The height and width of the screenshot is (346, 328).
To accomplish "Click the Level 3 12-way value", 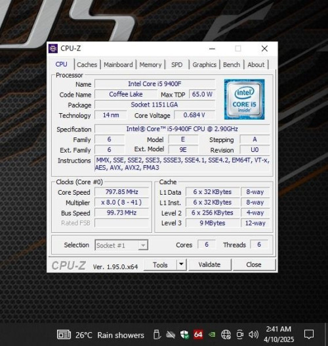I will click(x=255, y=223).
